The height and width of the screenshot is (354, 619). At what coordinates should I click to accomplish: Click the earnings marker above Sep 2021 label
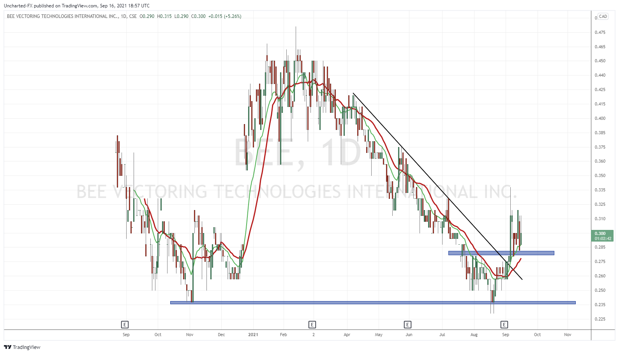click(x=504, y=324)
